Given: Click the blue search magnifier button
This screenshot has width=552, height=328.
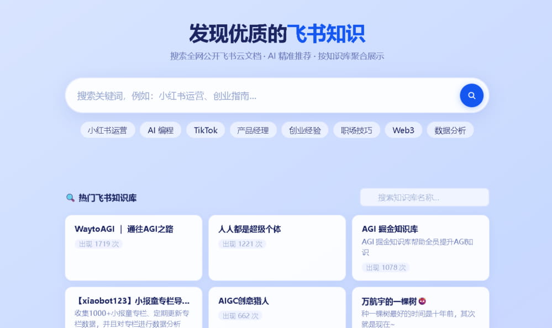Looking at the screenshot, I should pyautogui.click(x=471, y=96).
